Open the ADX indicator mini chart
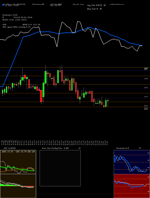Viewport: 150px width, 198px height. [18, 162]
